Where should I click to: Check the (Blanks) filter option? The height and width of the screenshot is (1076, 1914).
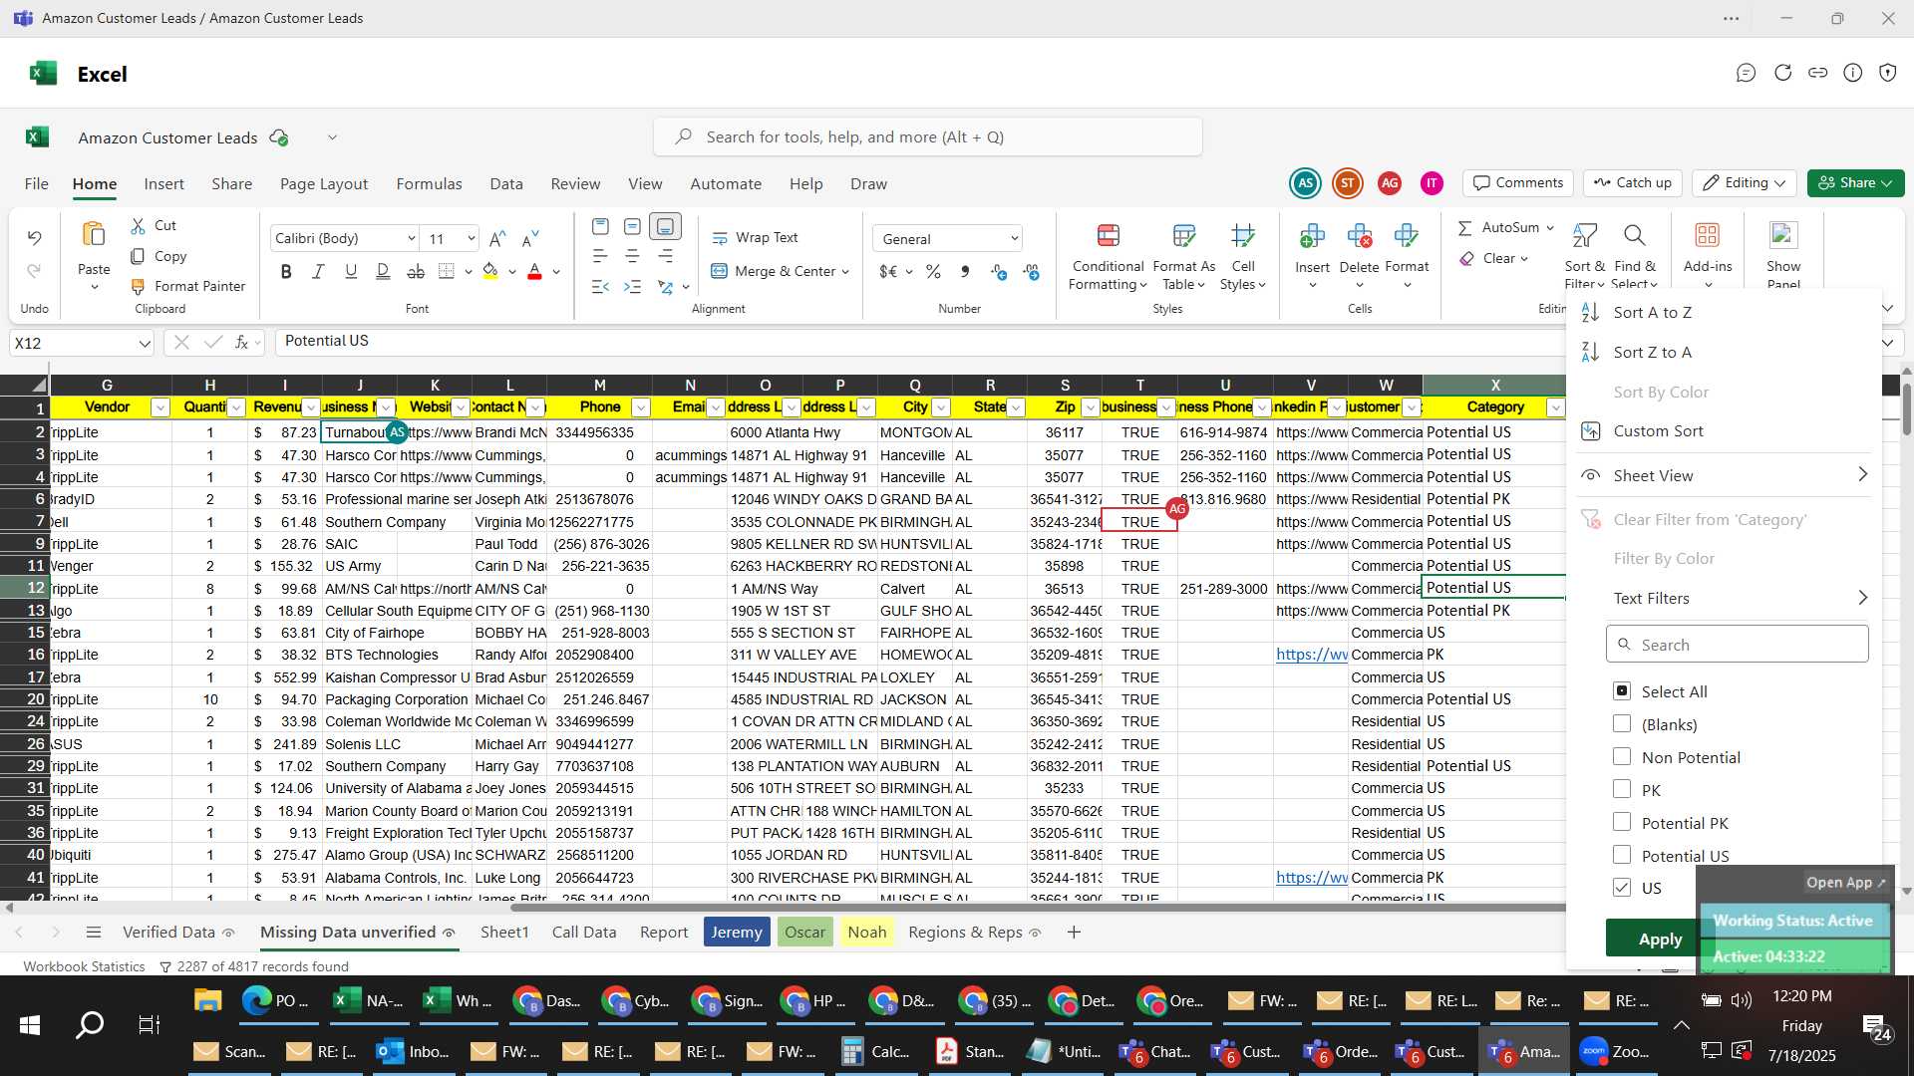[1622, 723]
